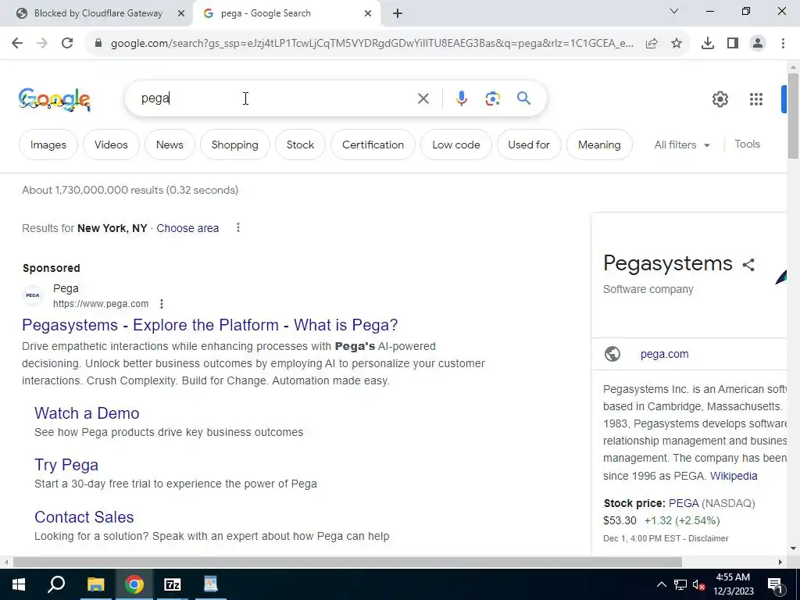The height and width of the screenshot is (600, 800).
Task: Expand the All filters dropdown
Action: (682, 145)
